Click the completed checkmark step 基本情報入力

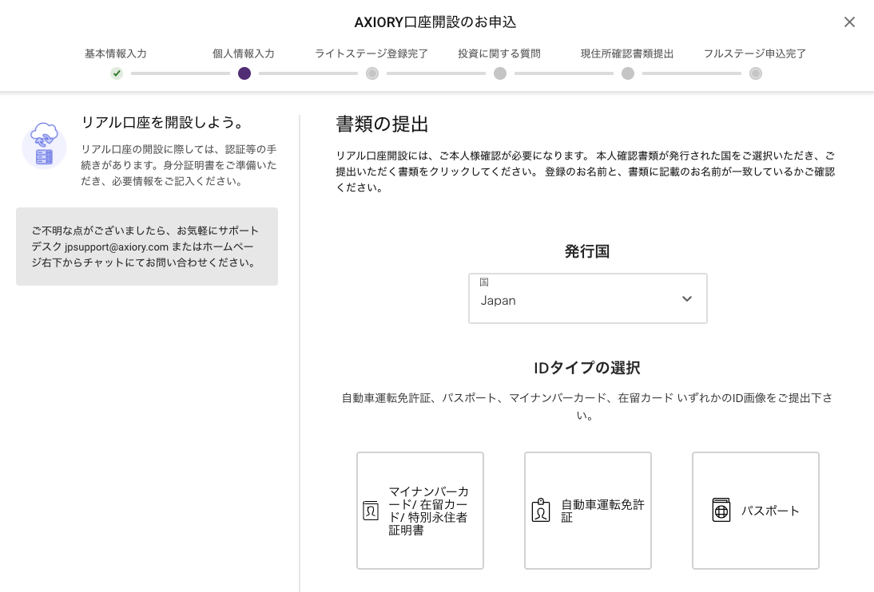[x=117, y=73]
